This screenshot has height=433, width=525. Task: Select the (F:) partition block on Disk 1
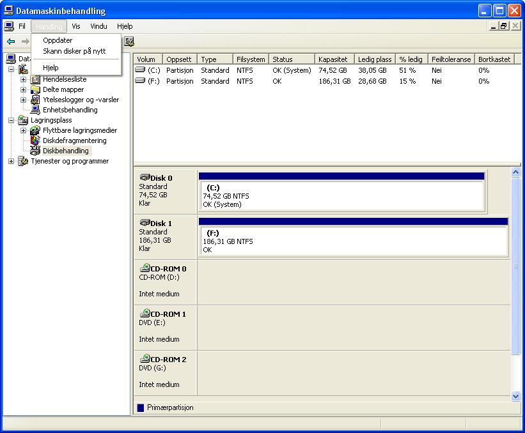(353, 238)
